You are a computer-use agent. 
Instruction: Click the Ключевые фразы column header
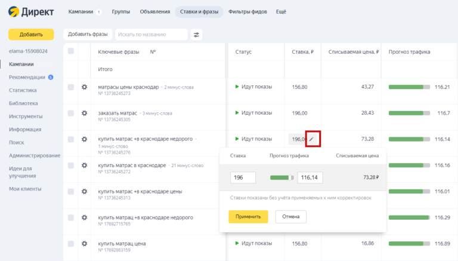(119, 52)
